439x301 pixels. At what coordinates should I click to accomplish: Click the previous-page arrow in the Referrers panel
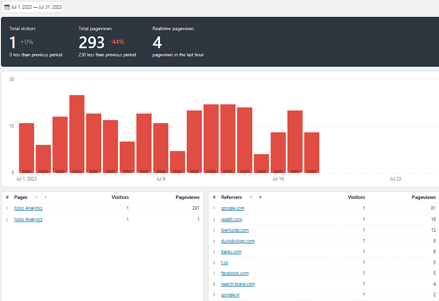click(x=250, y=197)
